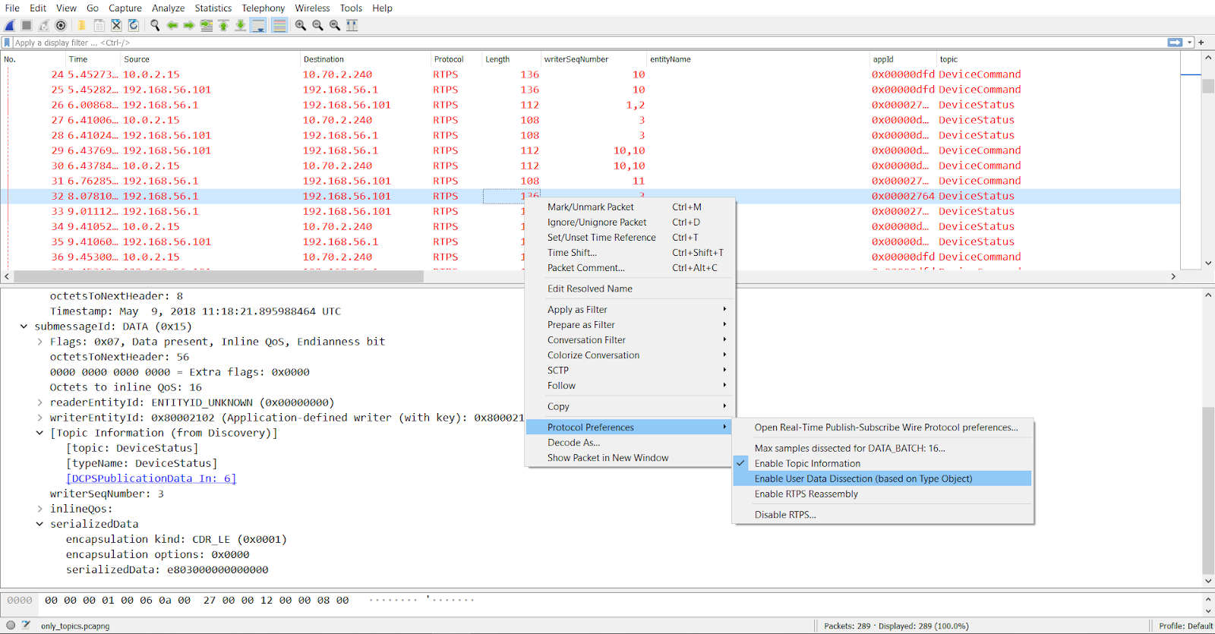This screenshot has height=634, width=1215.
Task: Reset text to normal size
Action: (x=335, y=25)
